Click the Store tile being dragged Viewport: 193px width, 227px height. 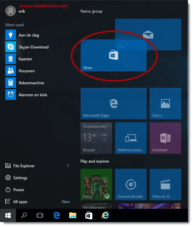coord(114,55)
